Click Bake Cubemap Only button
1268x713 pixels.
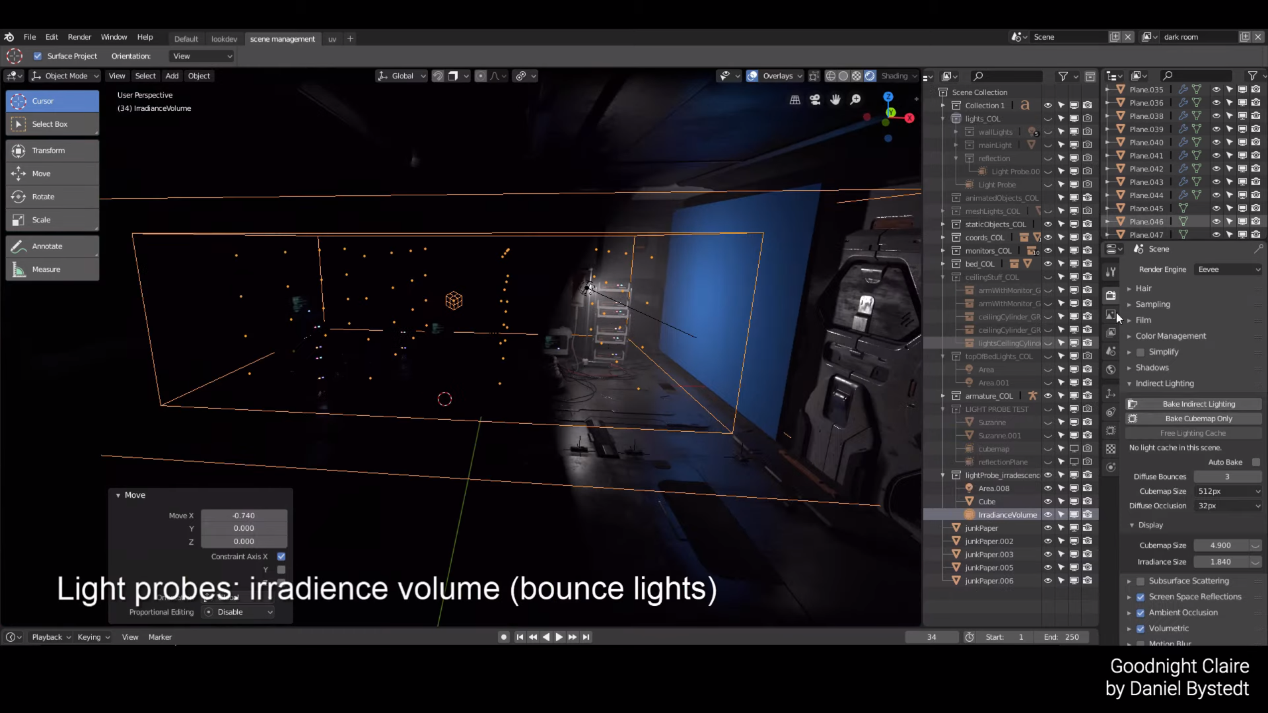1194,419
